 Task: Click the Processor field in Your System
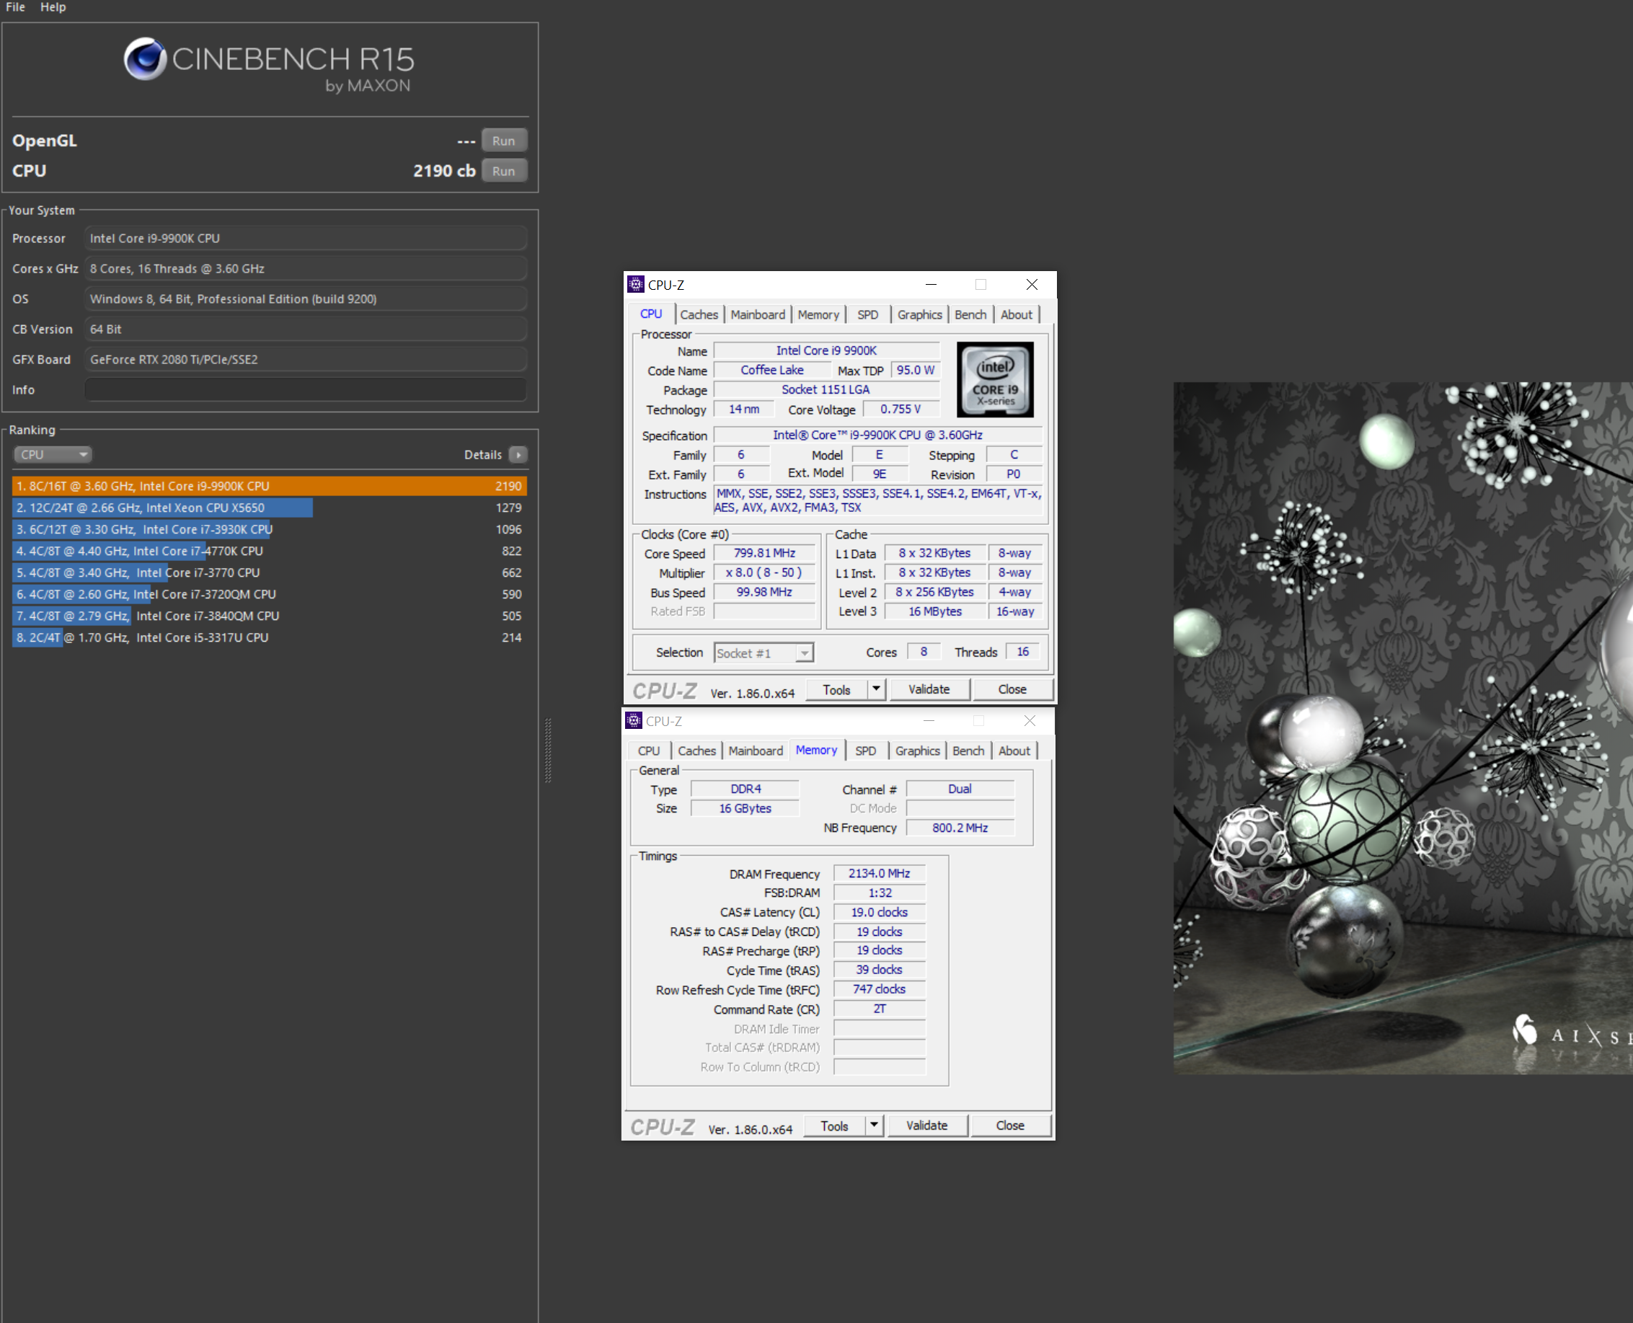coord(306,239)
